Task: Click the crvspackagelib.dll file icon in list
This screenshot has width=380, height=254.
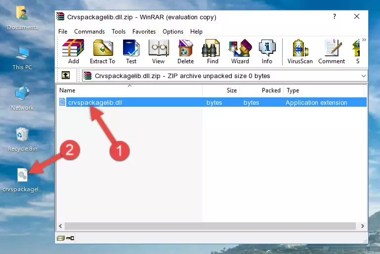Action: 62,102
